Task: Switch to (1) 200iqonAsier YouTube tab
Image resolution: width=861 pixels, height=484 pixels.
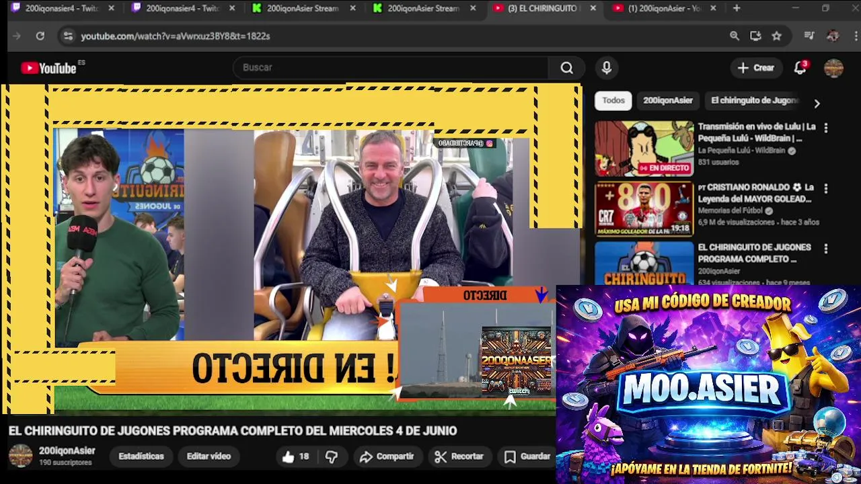Action: pos(664,9)
